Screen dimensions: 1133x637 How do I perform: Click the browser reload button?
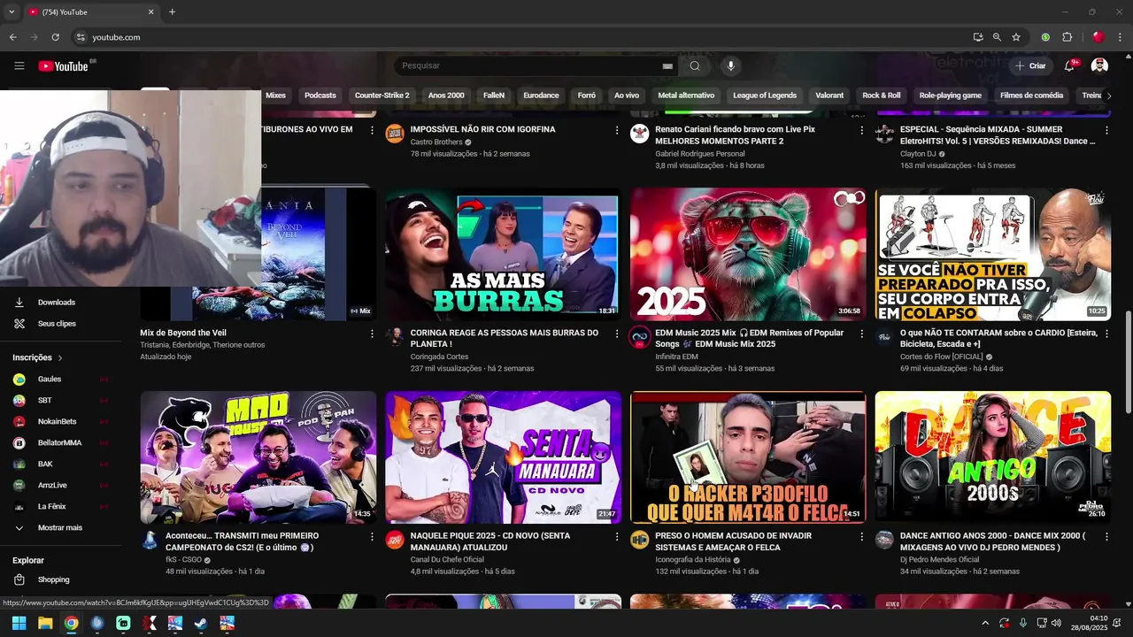click(55, 37)
